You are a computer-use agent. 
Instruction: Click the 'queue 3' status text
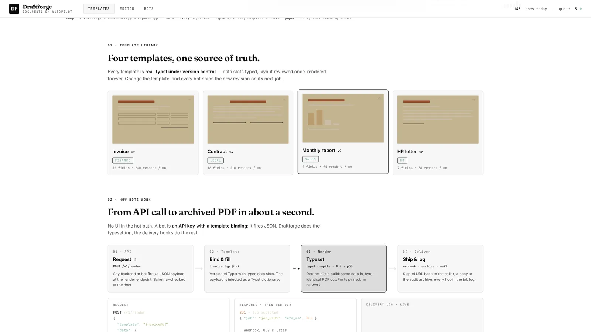pyautogui.click(x=568, y=9)
